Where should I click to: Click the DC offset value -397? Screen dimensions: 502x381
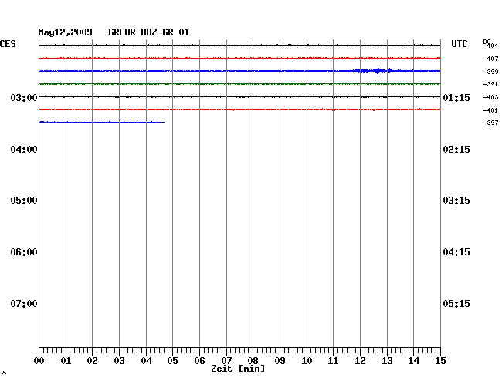click(x=490, y=123)
